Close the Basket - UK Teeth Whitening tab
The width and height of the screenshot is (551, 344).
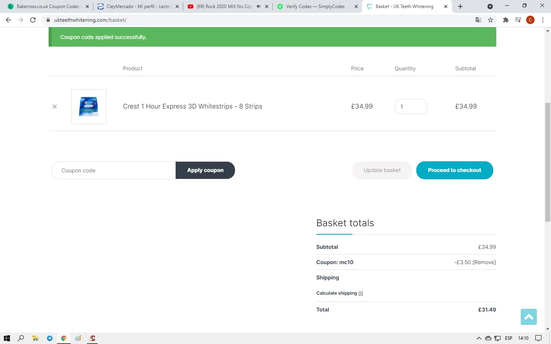coord(446,6)
